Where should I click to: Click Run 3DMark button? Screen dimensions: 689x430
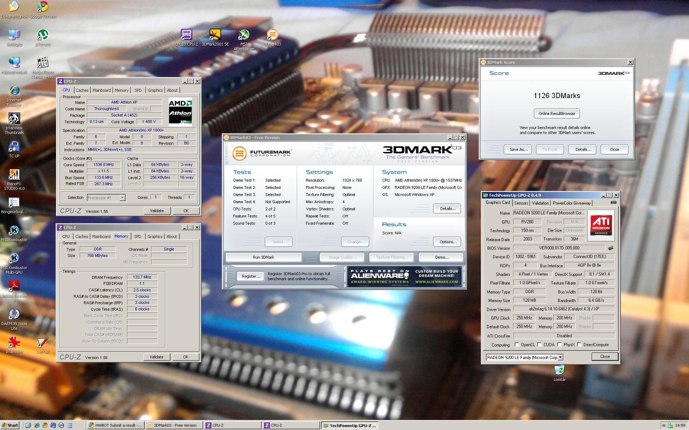(x=264, y=257)
